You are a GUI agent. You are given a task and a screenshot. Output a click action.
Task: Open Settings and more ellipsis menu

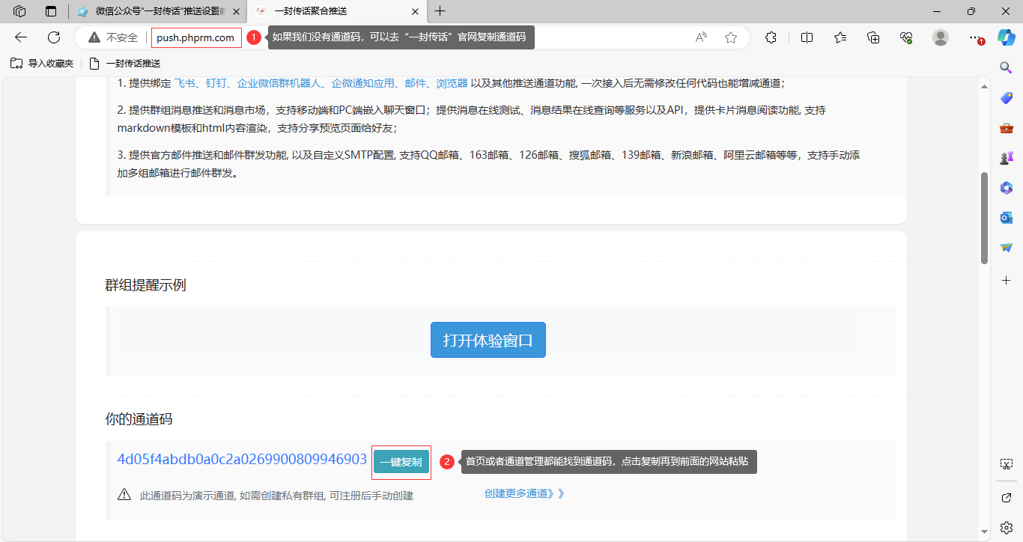974,37
